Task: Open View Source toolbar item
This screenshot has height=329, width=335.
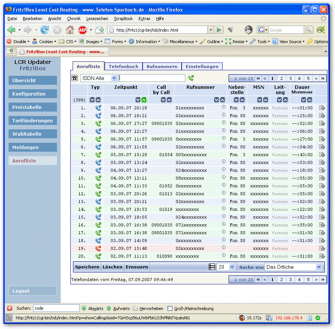Action: tap(288, 42)
